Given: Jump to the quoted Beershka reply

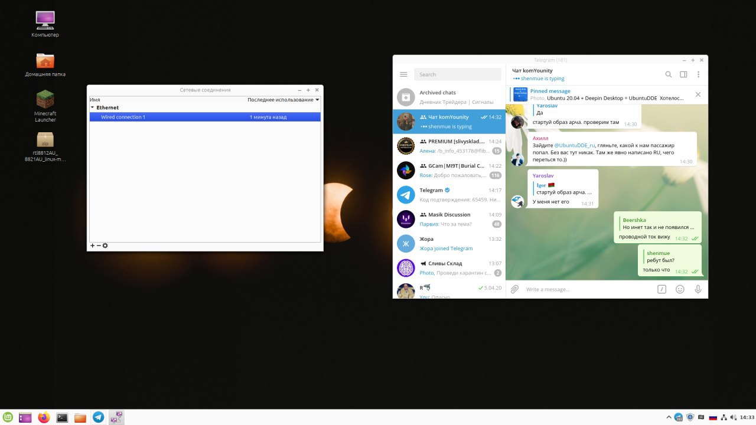Looking at the screenshot, I should (659, 224).
